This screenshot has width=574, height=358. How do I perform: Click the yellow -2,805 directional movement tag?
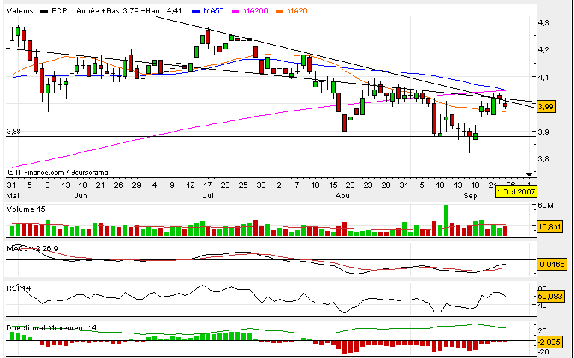coord(549,342)
